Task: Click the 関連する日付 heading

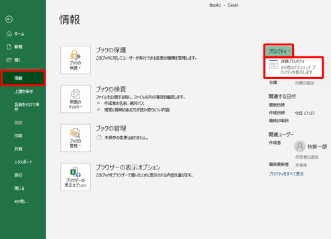Action: [x=282, y=96]
